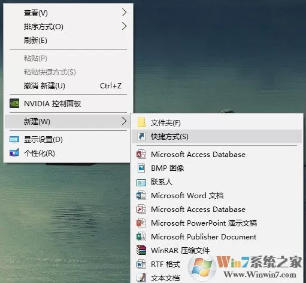
Task: Create new Microsoft Publisher Document
Action: [x=217, y=236]
